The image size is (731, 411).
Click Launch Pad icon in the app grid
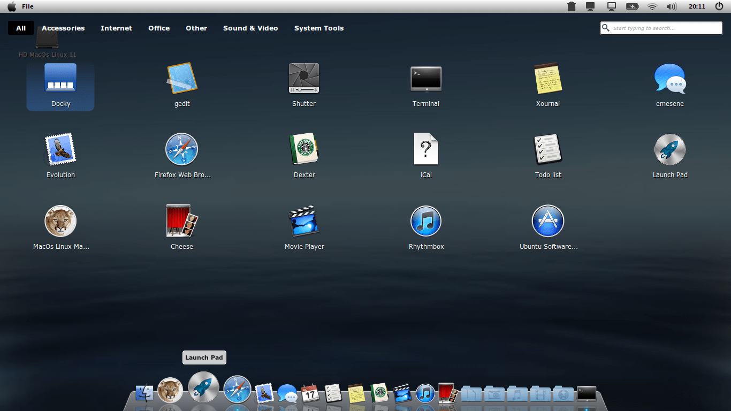pyautogui.click(x=670, y=156)
